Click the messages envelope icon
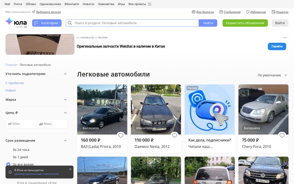This screenshot has width=294, height=184. 221,12
